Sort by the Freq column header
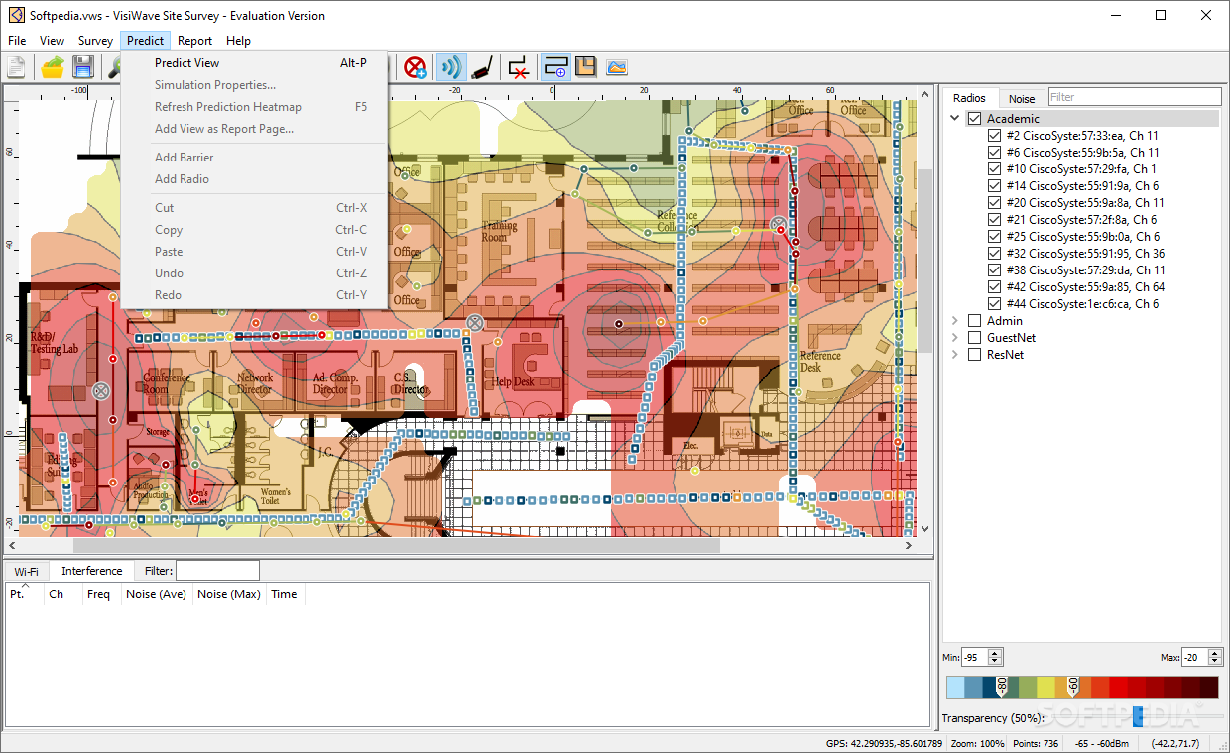 click(101, 594)
